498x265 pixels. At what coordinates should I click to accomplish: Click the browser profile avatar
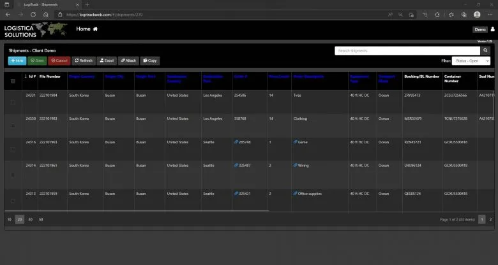pos(477,15)
